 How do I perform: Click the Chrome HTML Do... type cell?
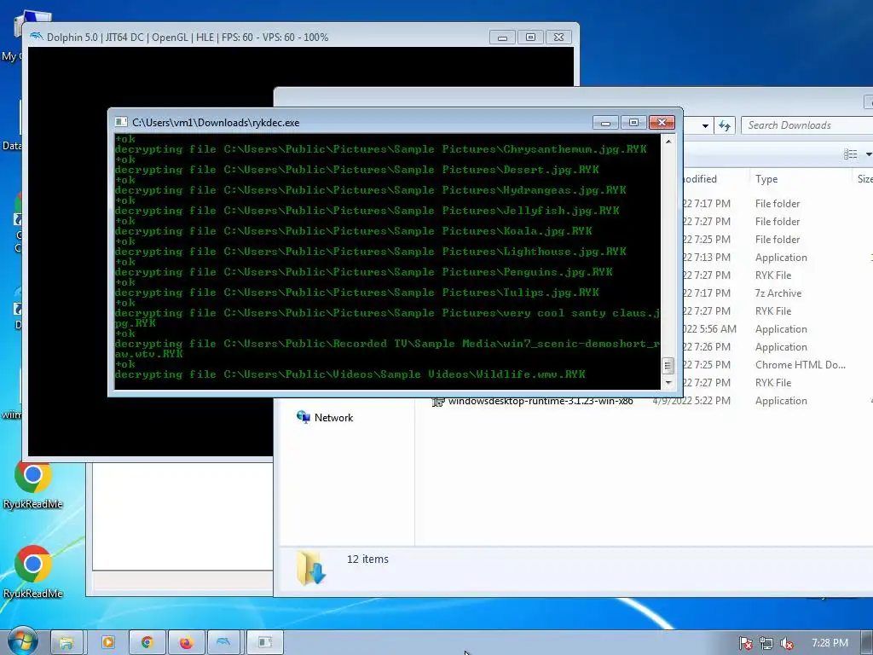(x=800, y=365)
